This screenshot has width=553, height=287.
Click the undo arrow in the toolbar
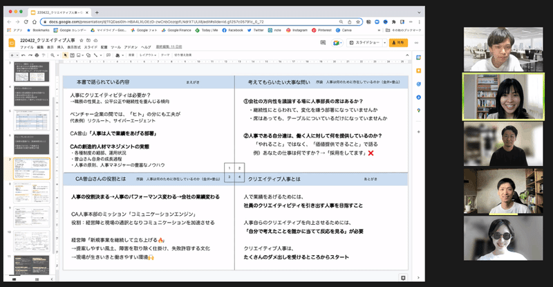[x=24, y=55]
